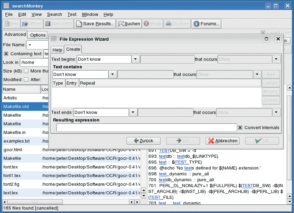294x213 pixels.
Task: Click the file list horizontal scrollbar thumb
Action: point(35,202)
